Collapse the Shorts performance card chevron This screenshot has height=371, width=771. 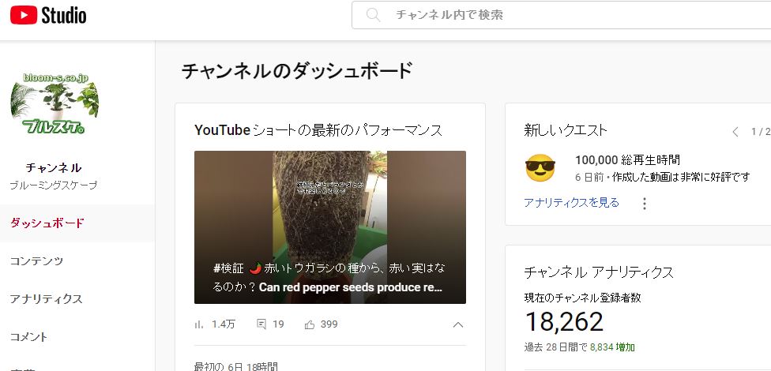tap(458, 324)
